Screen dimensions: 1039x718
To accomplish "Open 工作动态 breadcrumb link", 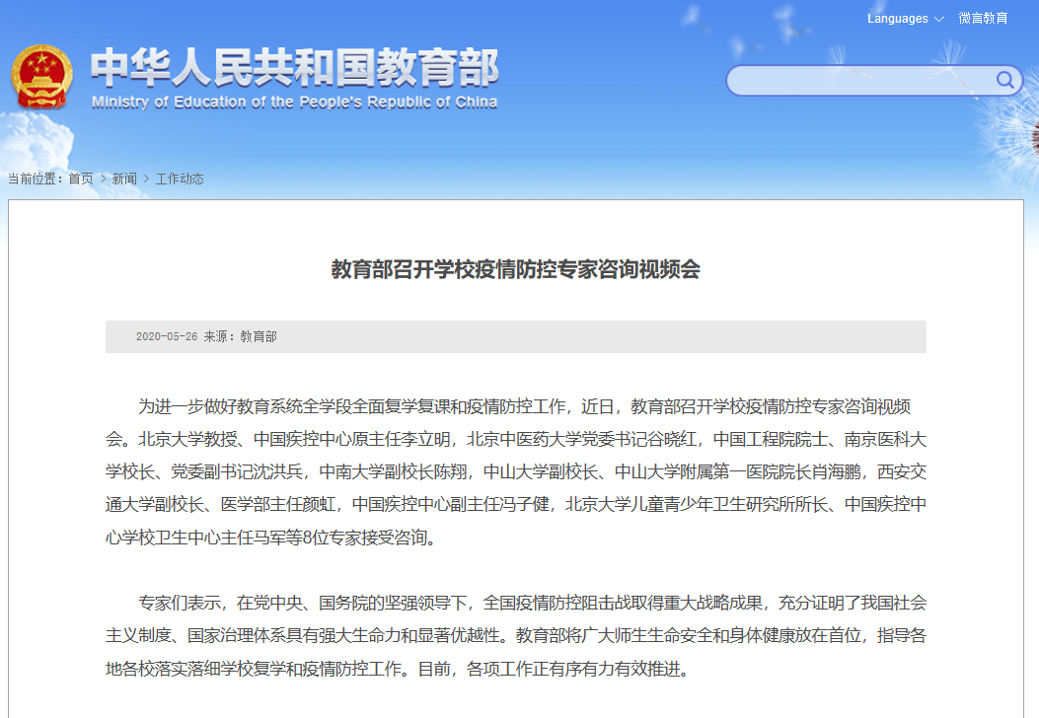I will (x=180, y=179).
